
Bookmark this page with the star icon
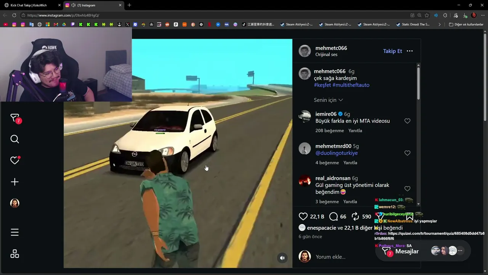click(427, 15)
